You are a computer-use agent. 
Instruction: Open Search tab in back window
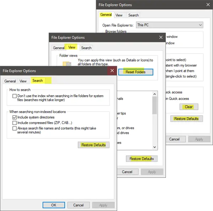pyautogui.click(x=133, y=15)
